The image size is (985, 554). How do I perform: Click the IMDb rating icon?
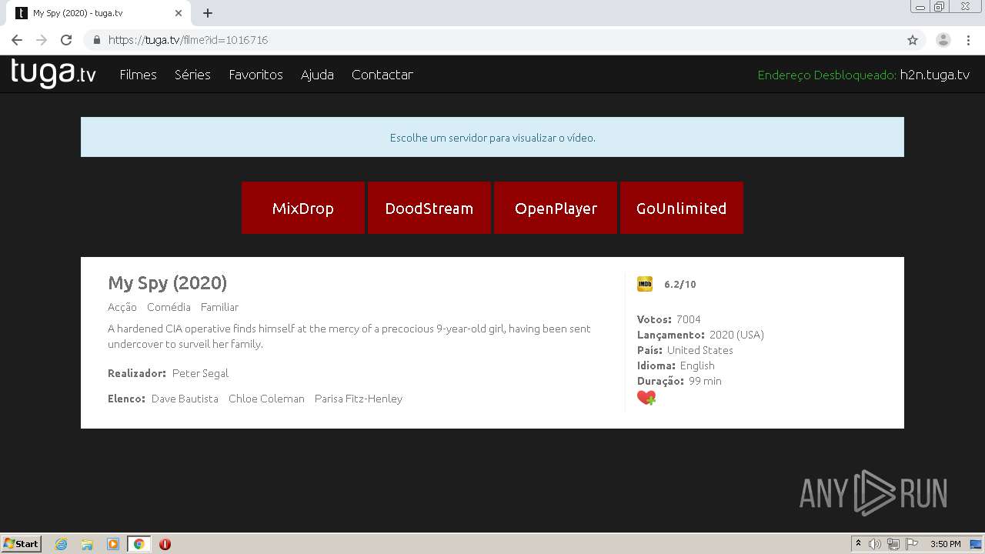645,284
